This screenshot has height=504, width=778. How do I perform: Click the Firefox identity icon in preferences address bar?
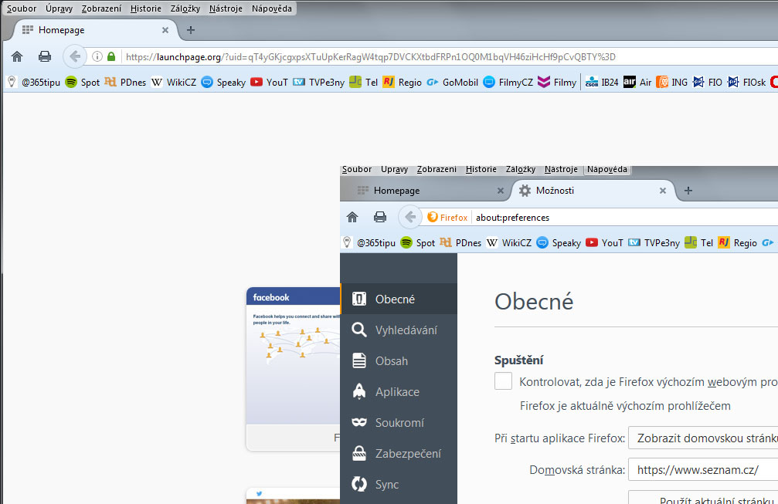[447, 217]
